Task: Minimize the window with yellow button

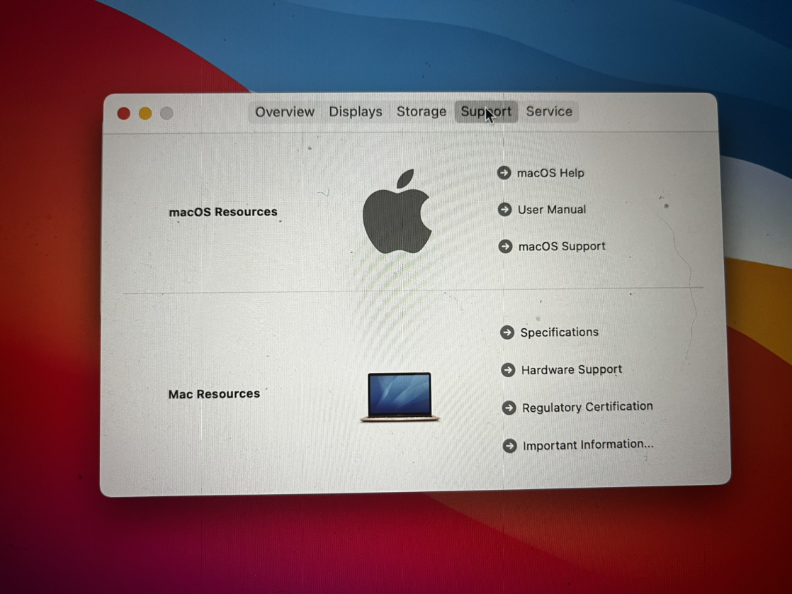Action: tap(145, 113)
